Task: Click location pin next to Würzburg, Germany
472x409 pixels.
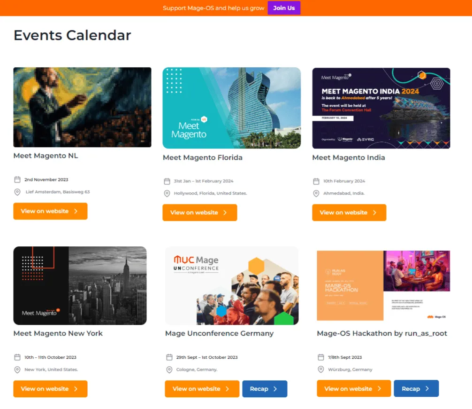Action: [x=321, y=370]
